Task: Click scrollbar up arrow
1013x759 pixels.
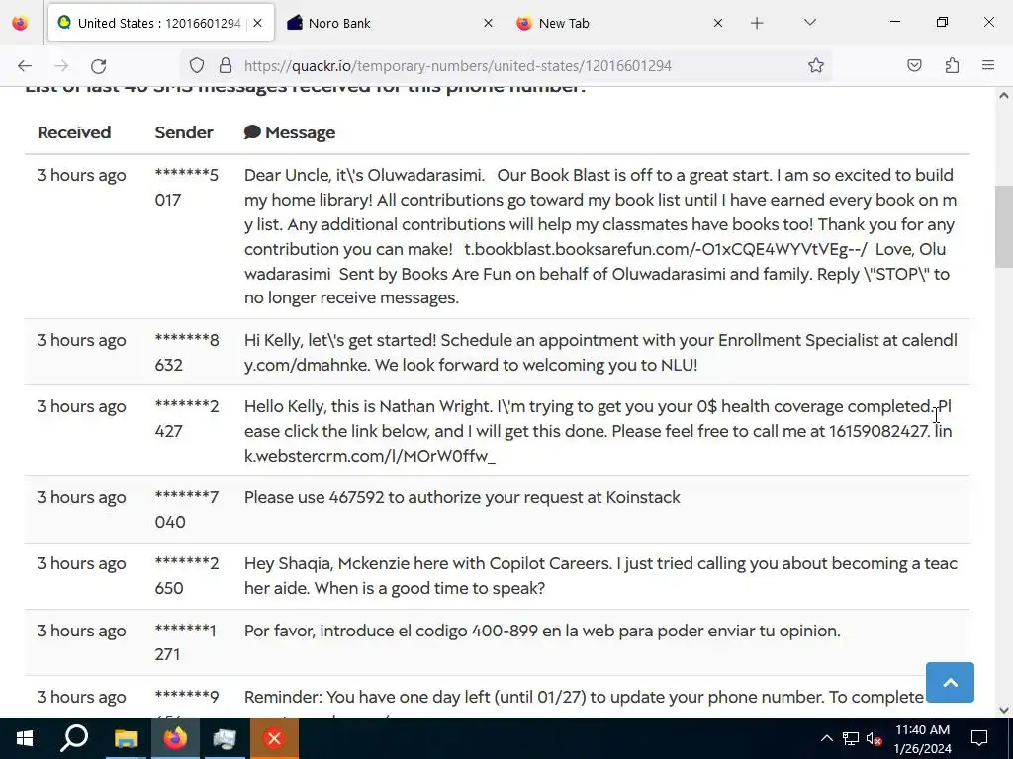Action: coord(1003,96)
